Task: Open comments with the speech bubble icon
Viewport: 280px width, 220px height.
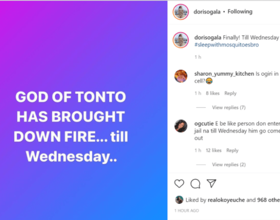Action: click(195, 184)
